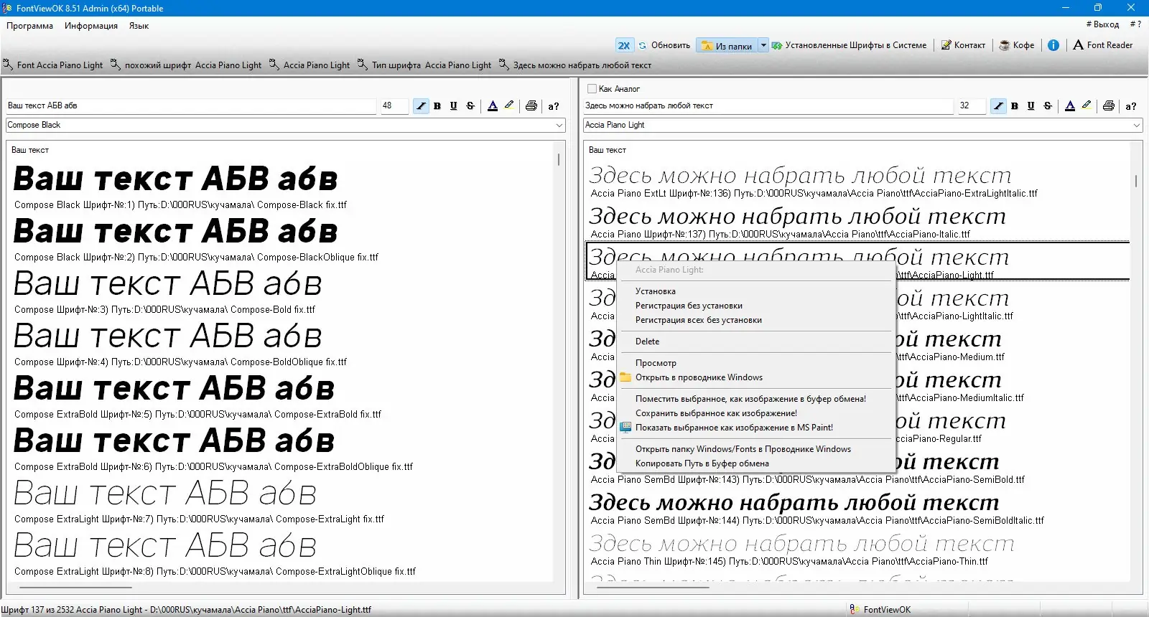Open the Программа menu
The image size is (1149, 617).
click(29, 26)
